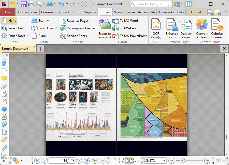Switch to the Accessibility tab

147,12
